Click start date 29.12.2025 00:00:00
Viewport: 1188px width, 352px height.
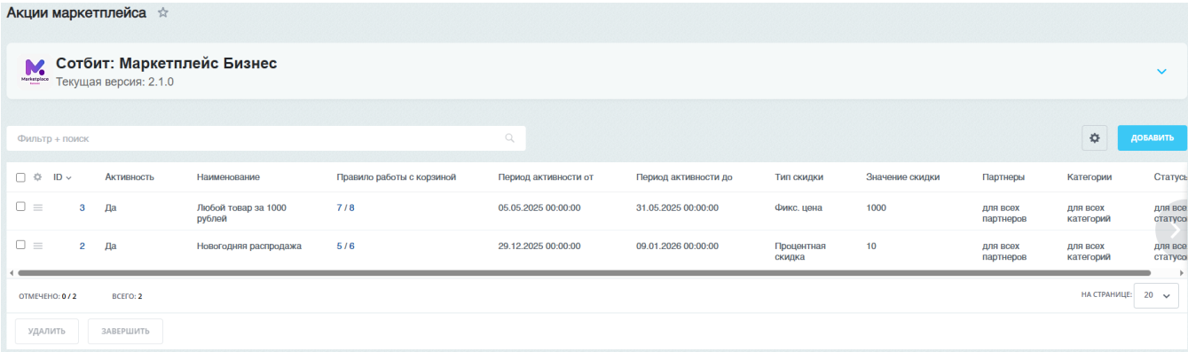click(x=539, y=246)
